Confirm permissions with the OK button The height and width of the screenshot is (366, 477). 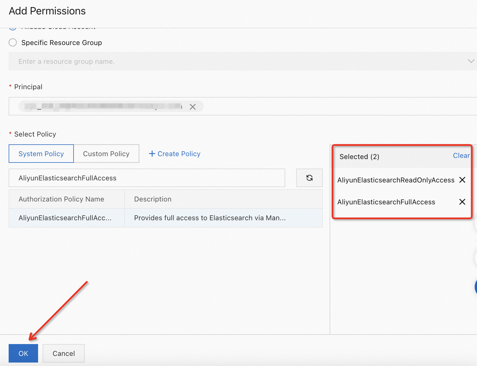pos(23,353)
